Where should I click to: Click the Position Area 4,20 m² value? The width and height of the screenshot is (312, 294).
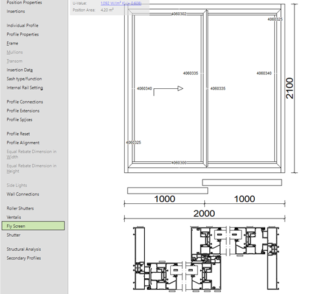point(107,10)
